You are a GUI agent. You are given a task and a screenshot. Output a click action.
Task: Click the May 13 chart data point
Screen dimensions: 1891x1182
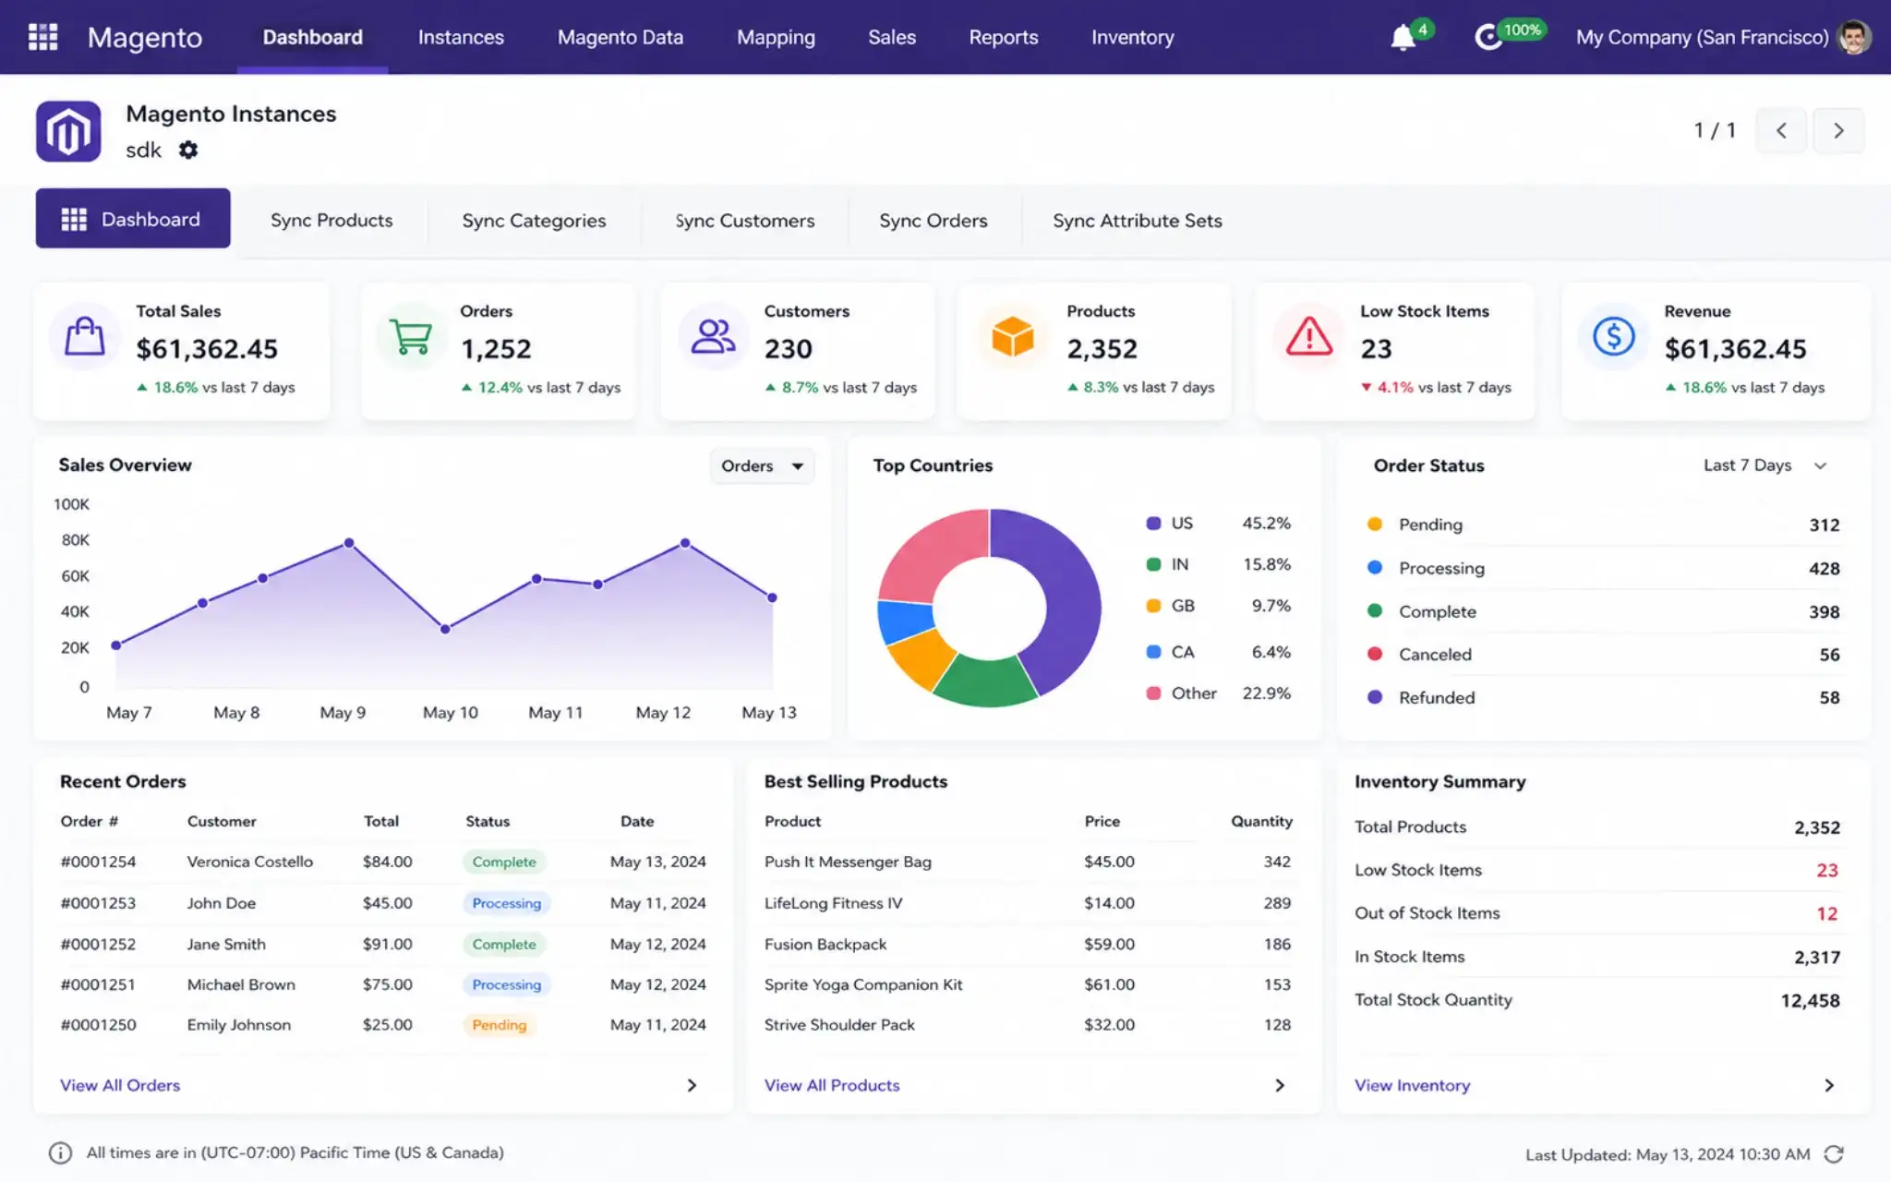coord(772,597)
